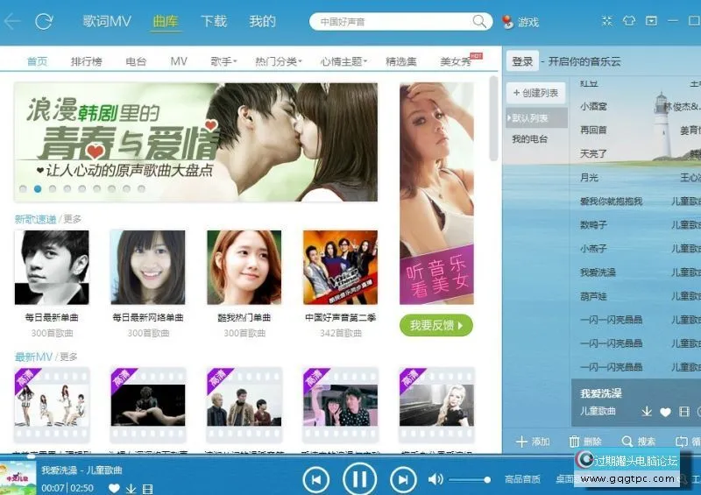Open the 浪漫韩剧里的青春与爱情 banner
Viewport: 701px width, 495px height.
[x=195, y=142]
